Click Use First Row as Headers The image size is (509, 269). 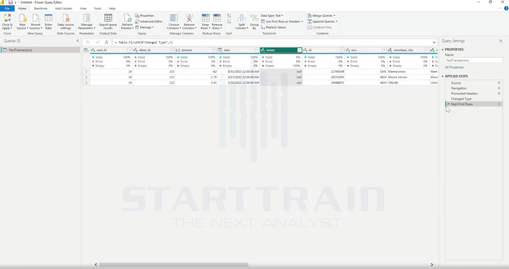click(x=282, y=22)
